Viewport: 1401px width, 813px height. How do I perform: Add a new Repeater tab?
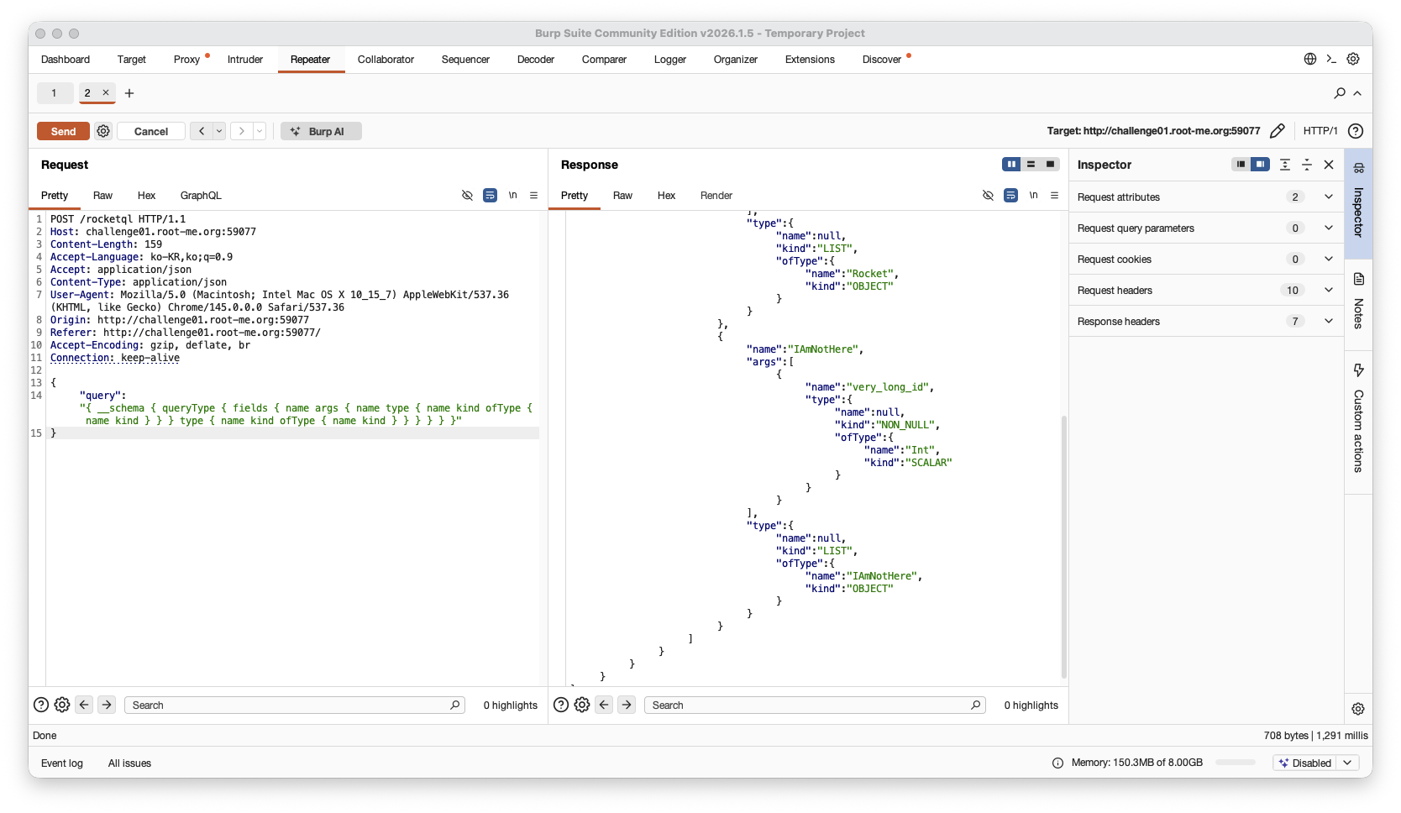point(129,93)
